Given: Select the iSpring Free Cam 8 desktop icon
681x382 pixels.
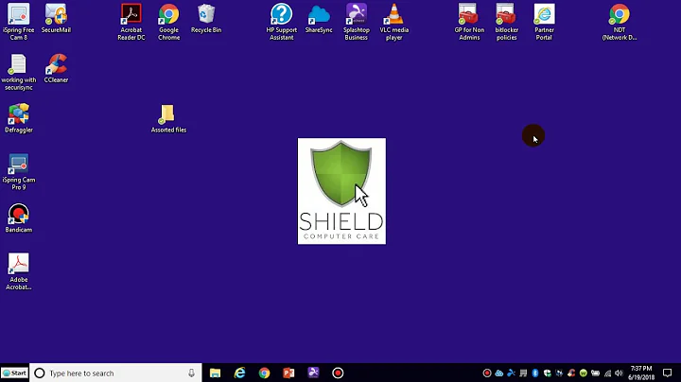Looking at the screenshot, I should tap(19, 22).
